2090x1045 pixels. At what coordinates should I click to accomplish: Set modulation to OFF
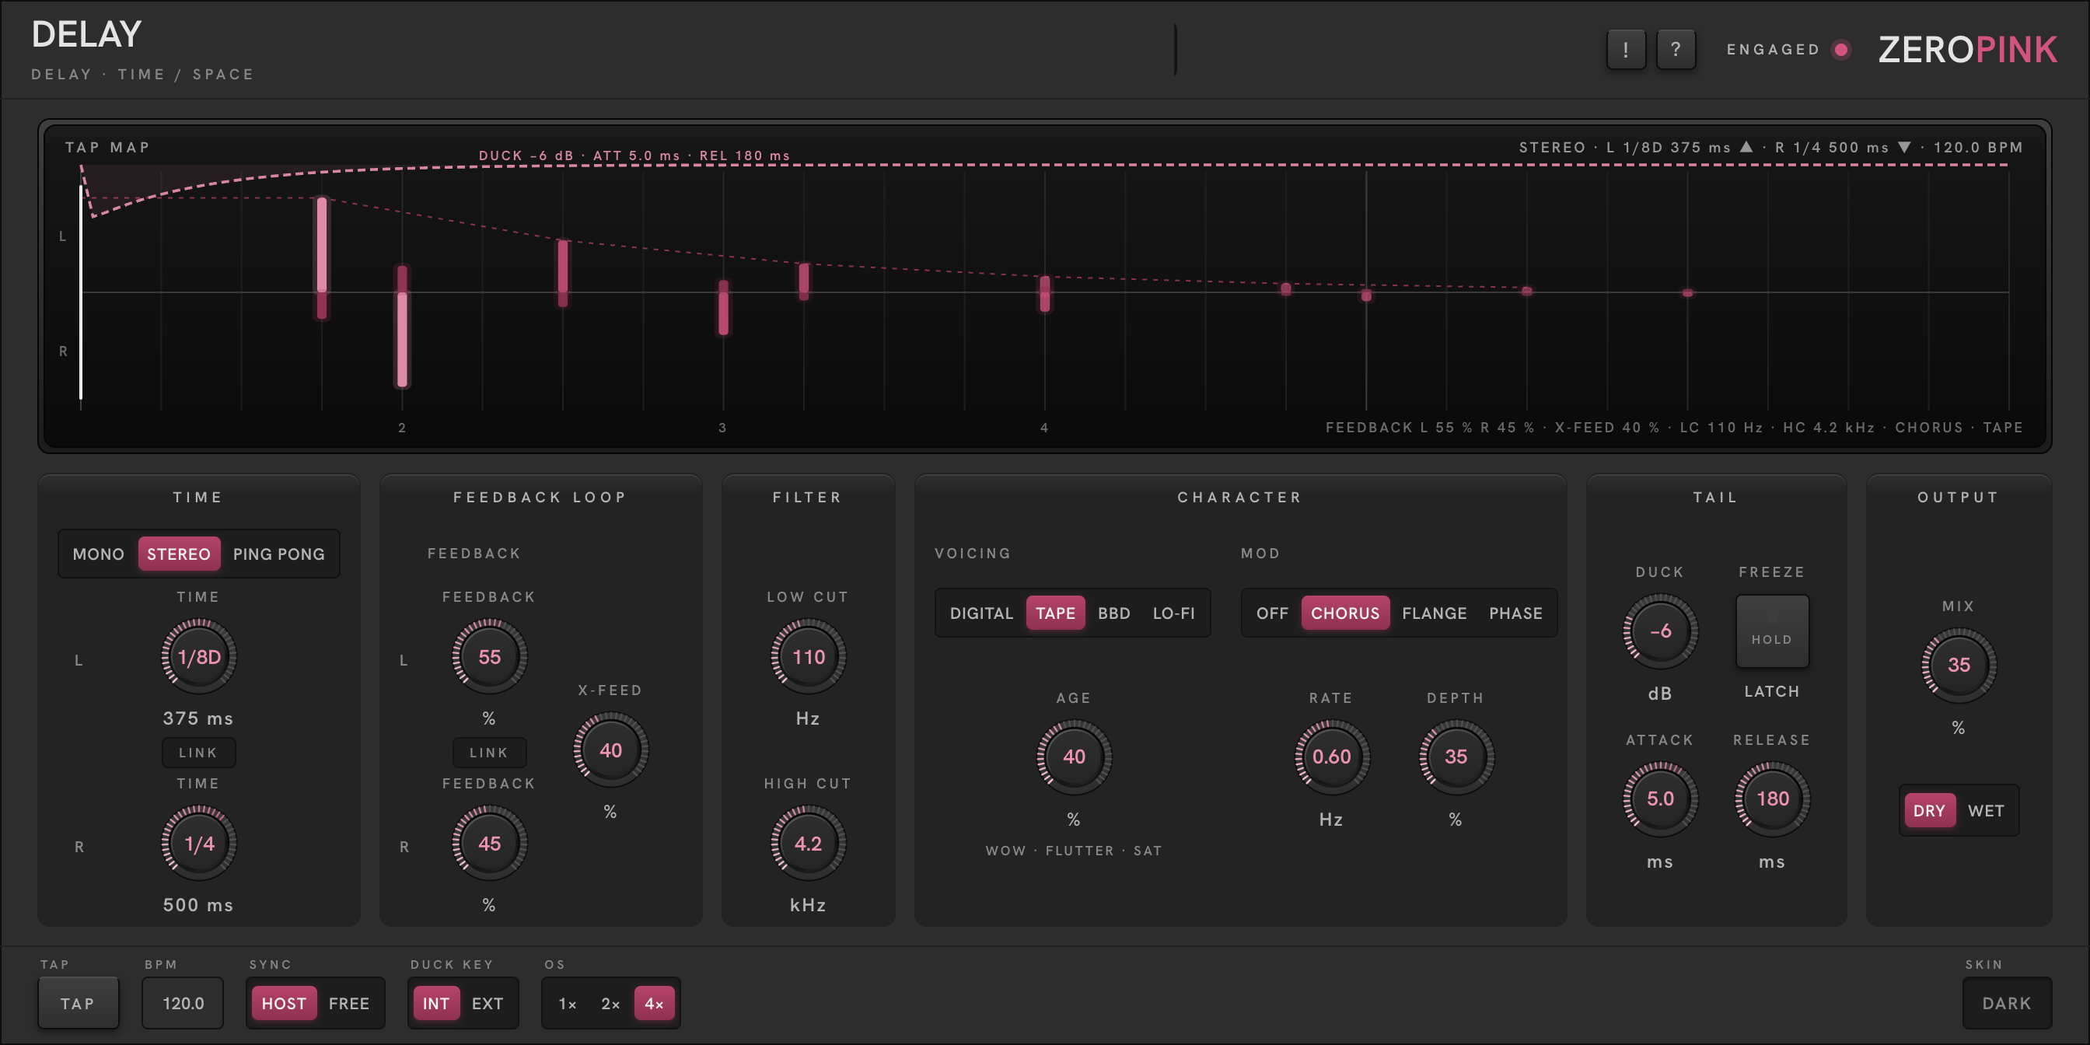pos(1272,613)
